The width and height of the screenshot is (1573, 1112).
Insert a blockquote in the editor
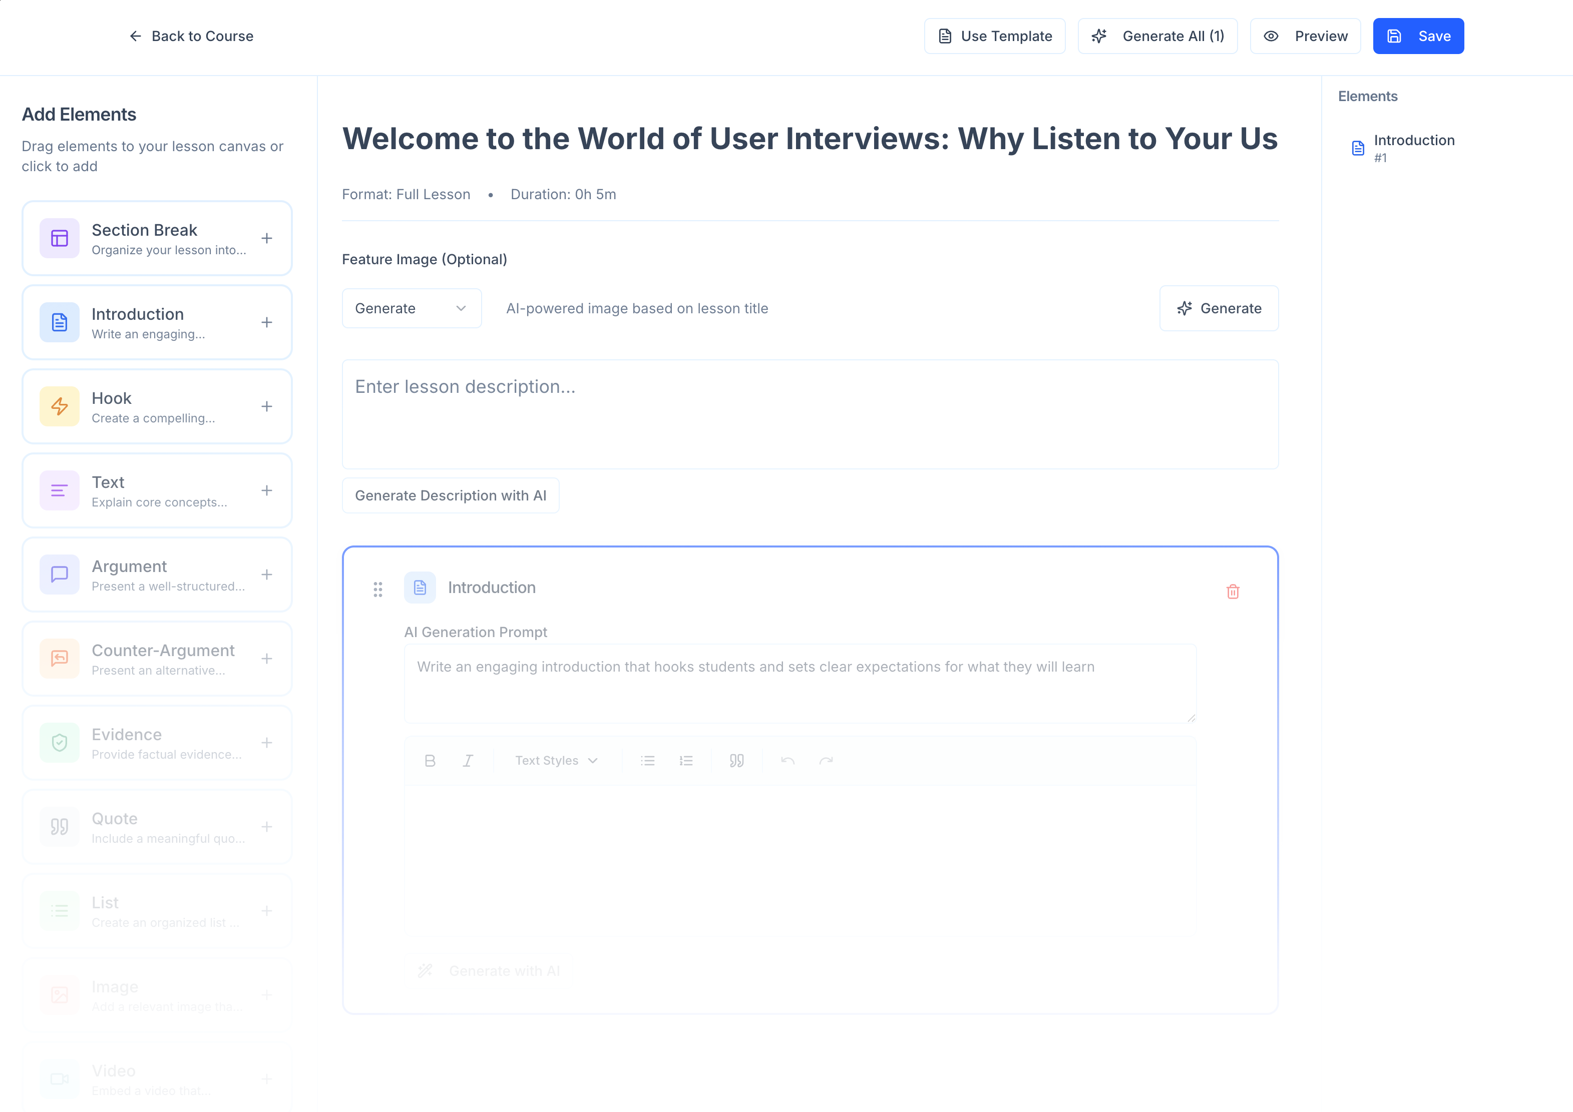tap(736, 761)
